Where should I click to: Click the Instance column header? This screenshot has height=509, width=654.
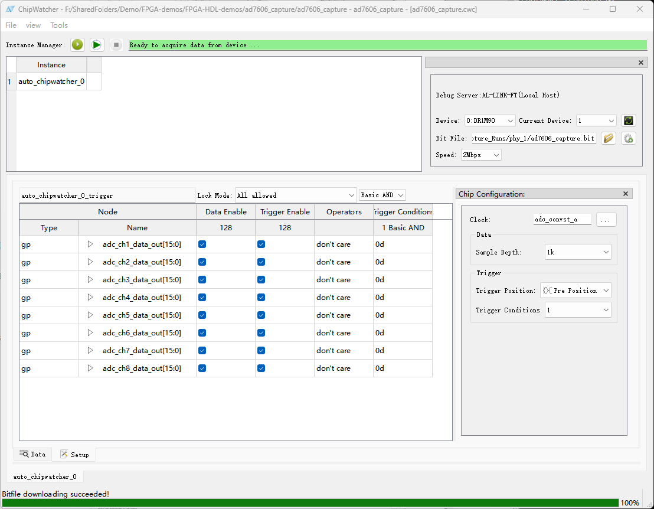[51, 65]
